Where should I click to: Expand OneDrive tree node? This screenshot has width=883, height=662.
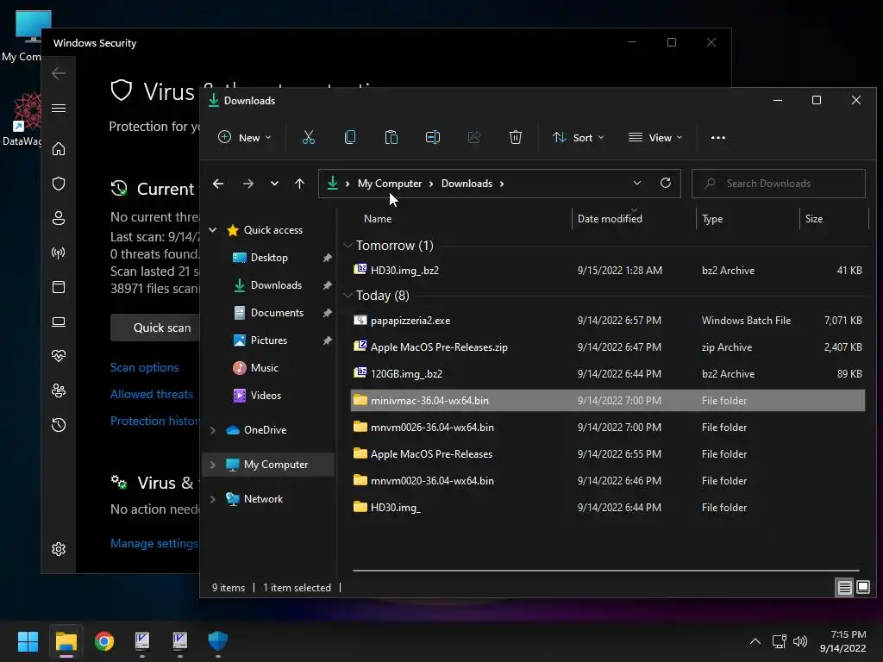pos(213,430)
